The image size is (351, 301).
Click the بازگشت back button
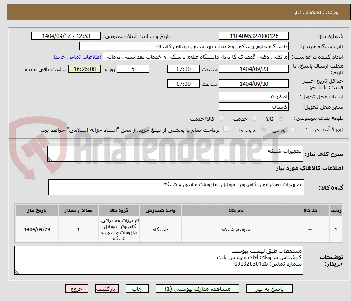(x=107, y=289)
